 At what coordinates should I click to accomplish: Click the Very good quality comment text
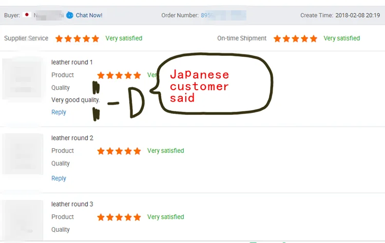click(x=75, y=100)
